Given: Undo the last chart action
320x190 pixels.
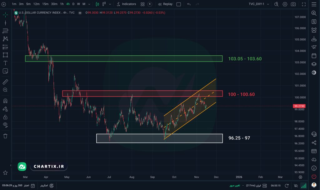Looking at the screenshot, I should click(189, 4).
